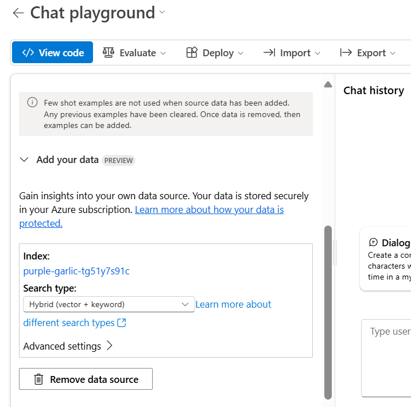Open the Export menu
411x407 pixels.
pos(368,53)
